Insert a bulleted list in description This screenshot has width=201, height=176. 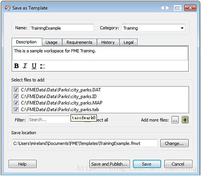pos(43,66)
